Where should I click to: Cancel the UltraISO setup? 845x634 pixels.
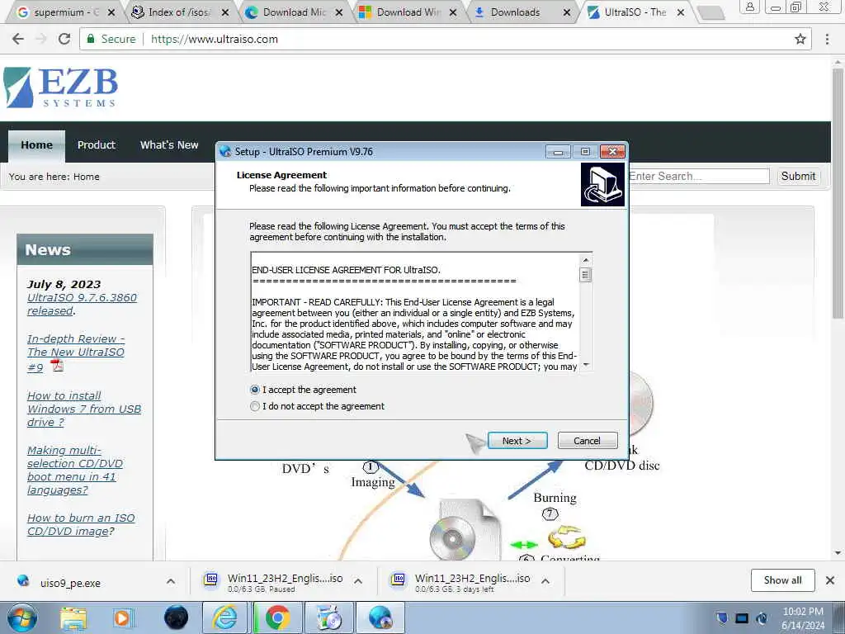click(587, 441)
